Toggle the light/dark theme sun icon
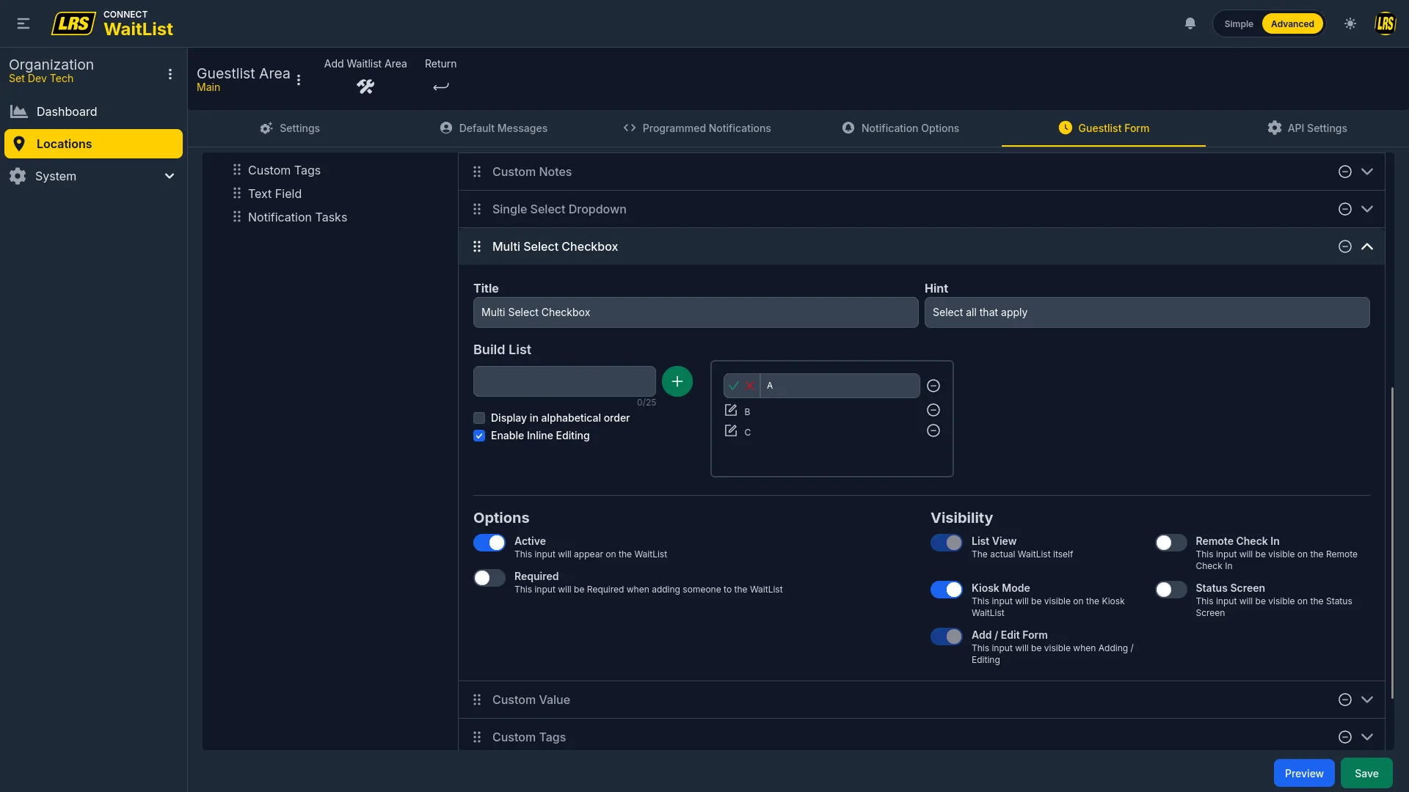Viewport: 1409px width, 792px height. click(1350, 23)
